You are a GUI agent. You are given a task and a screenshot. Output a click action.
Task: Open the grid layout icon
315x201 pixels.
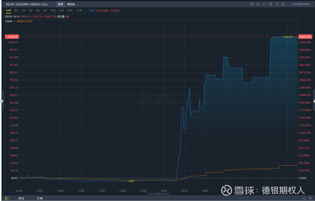point(284,4)
